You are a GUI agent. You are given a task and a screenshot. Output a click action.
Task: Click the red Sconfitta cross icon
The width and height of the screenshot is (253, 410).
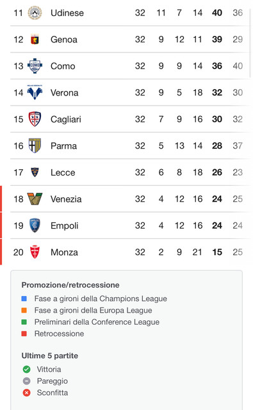click(x=27, y=393)
